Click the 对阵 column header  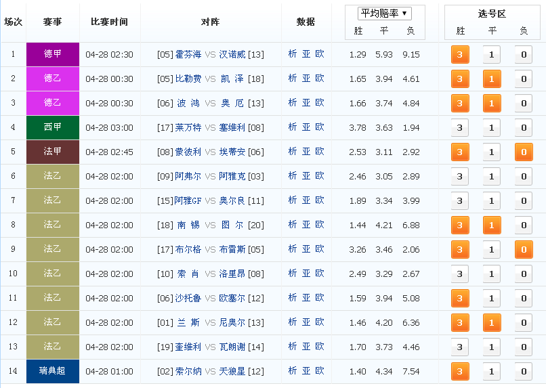point(210,22)
